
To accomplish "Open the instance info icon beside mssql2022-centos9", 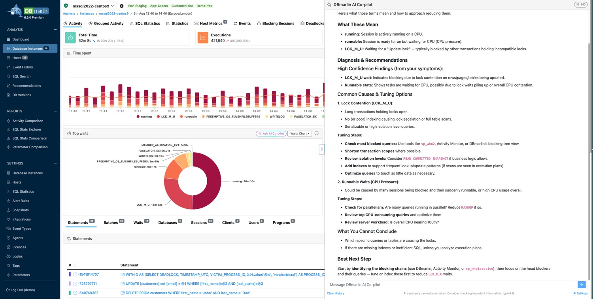I will coord(121,6).
